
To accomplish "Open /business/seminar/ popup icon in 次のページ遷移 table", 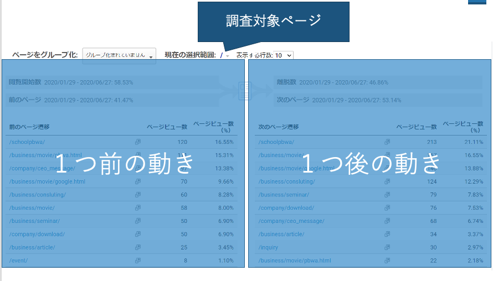I will [x=387, y=195].
